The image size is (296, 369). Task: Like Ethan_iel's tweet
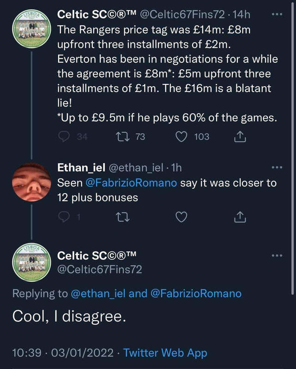pyautogui.click(x=183, y=217)
